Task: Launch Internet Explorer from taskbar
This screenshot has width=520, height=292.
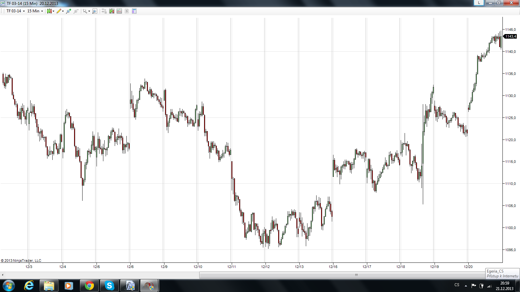Action: [x=29, y=286]
